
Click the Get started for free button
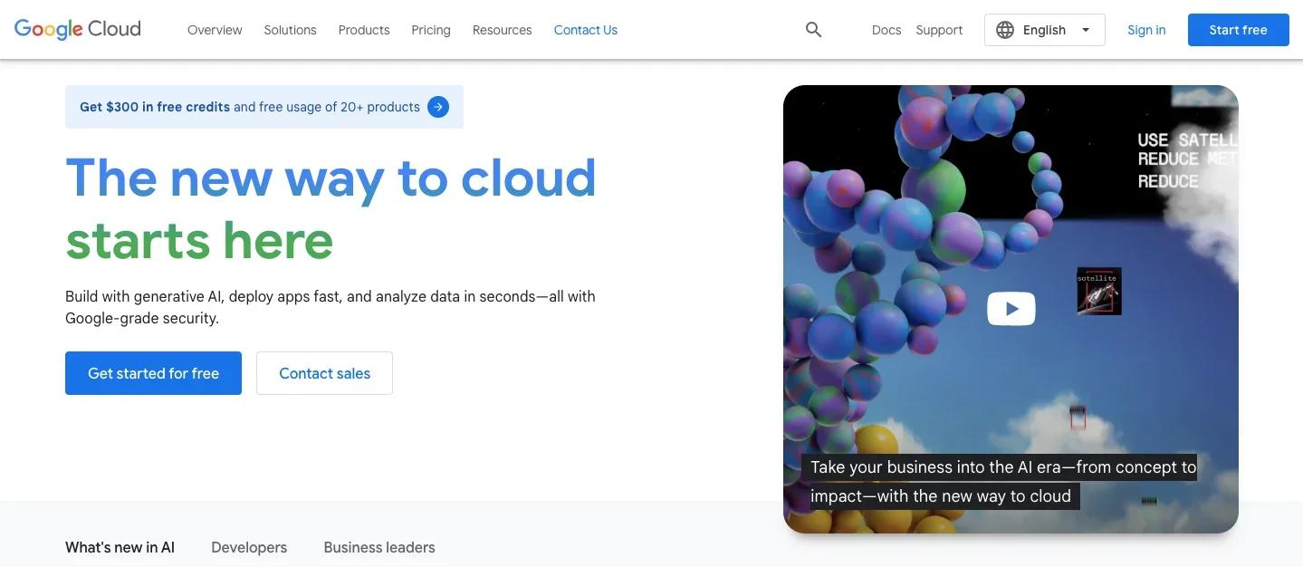[x=153, y=373]
